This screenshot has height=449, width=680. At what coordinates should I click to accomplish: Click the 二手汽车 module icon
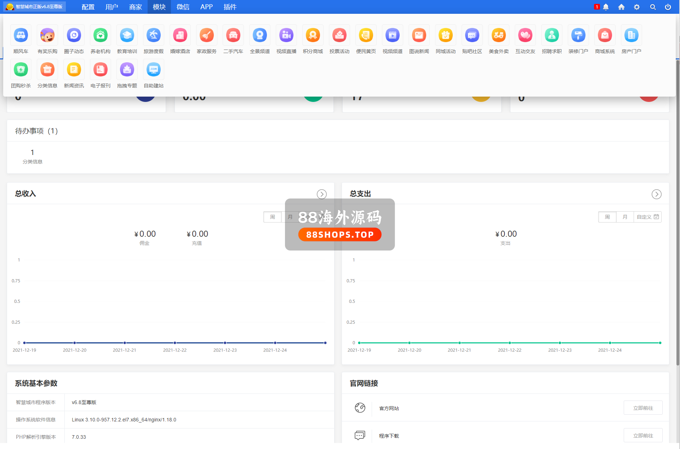[233, 35]
